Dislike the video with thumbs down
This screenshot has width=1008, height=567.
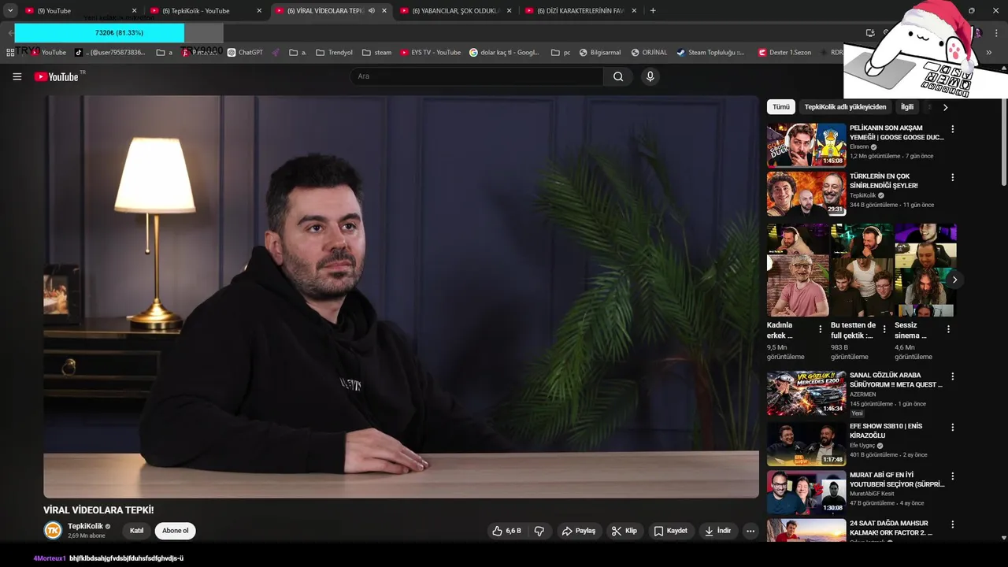(539, 531)
